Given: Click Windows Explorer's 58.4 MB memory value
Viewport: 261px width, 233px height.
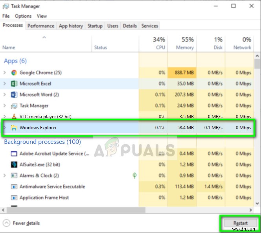Looking at the screenshot, I should (186, 128).
